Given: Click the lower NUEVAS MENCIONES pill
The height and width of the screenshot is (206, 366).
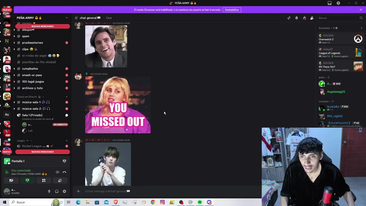Looking at the screenshot, I should pos(43,152).
